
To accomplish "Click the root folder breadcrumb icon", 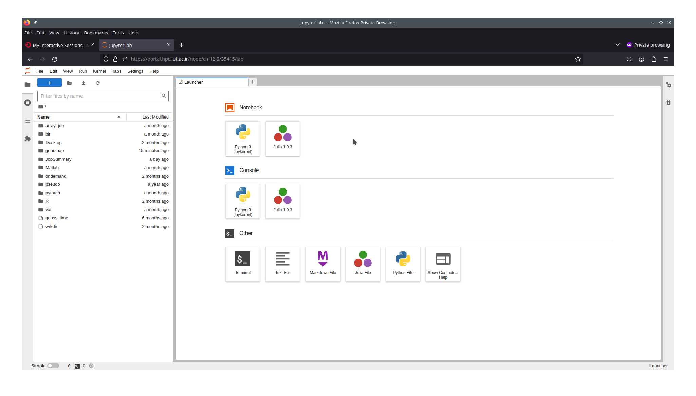I will (x=41, y=107).
